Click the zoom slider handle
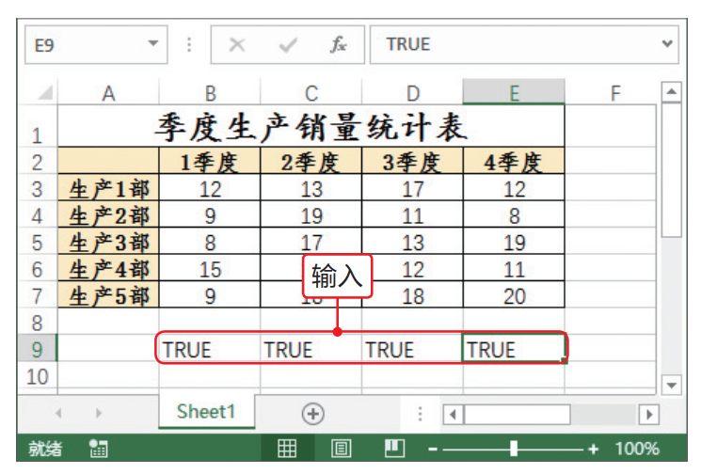The image size is (701, 474). (514, 449)
